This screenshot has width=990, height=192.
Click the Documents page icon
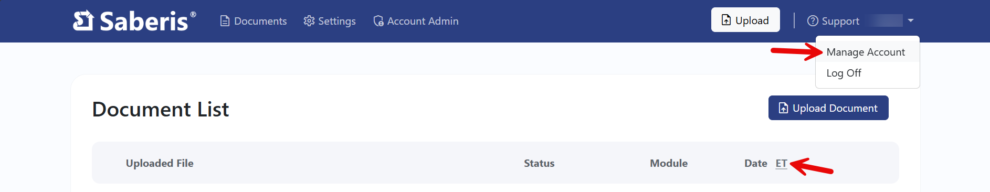[x=225, y=21]
